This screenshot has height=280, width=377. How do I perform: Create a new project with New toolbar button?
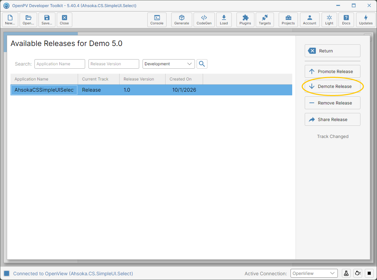click(x=10, y=20)
